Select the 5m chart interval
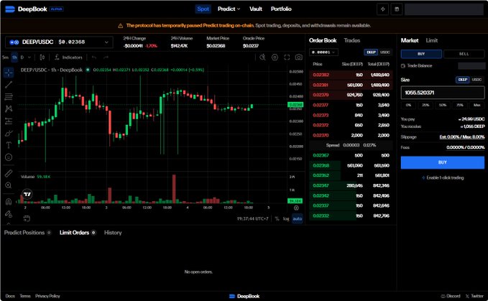 tap(5, 57)
